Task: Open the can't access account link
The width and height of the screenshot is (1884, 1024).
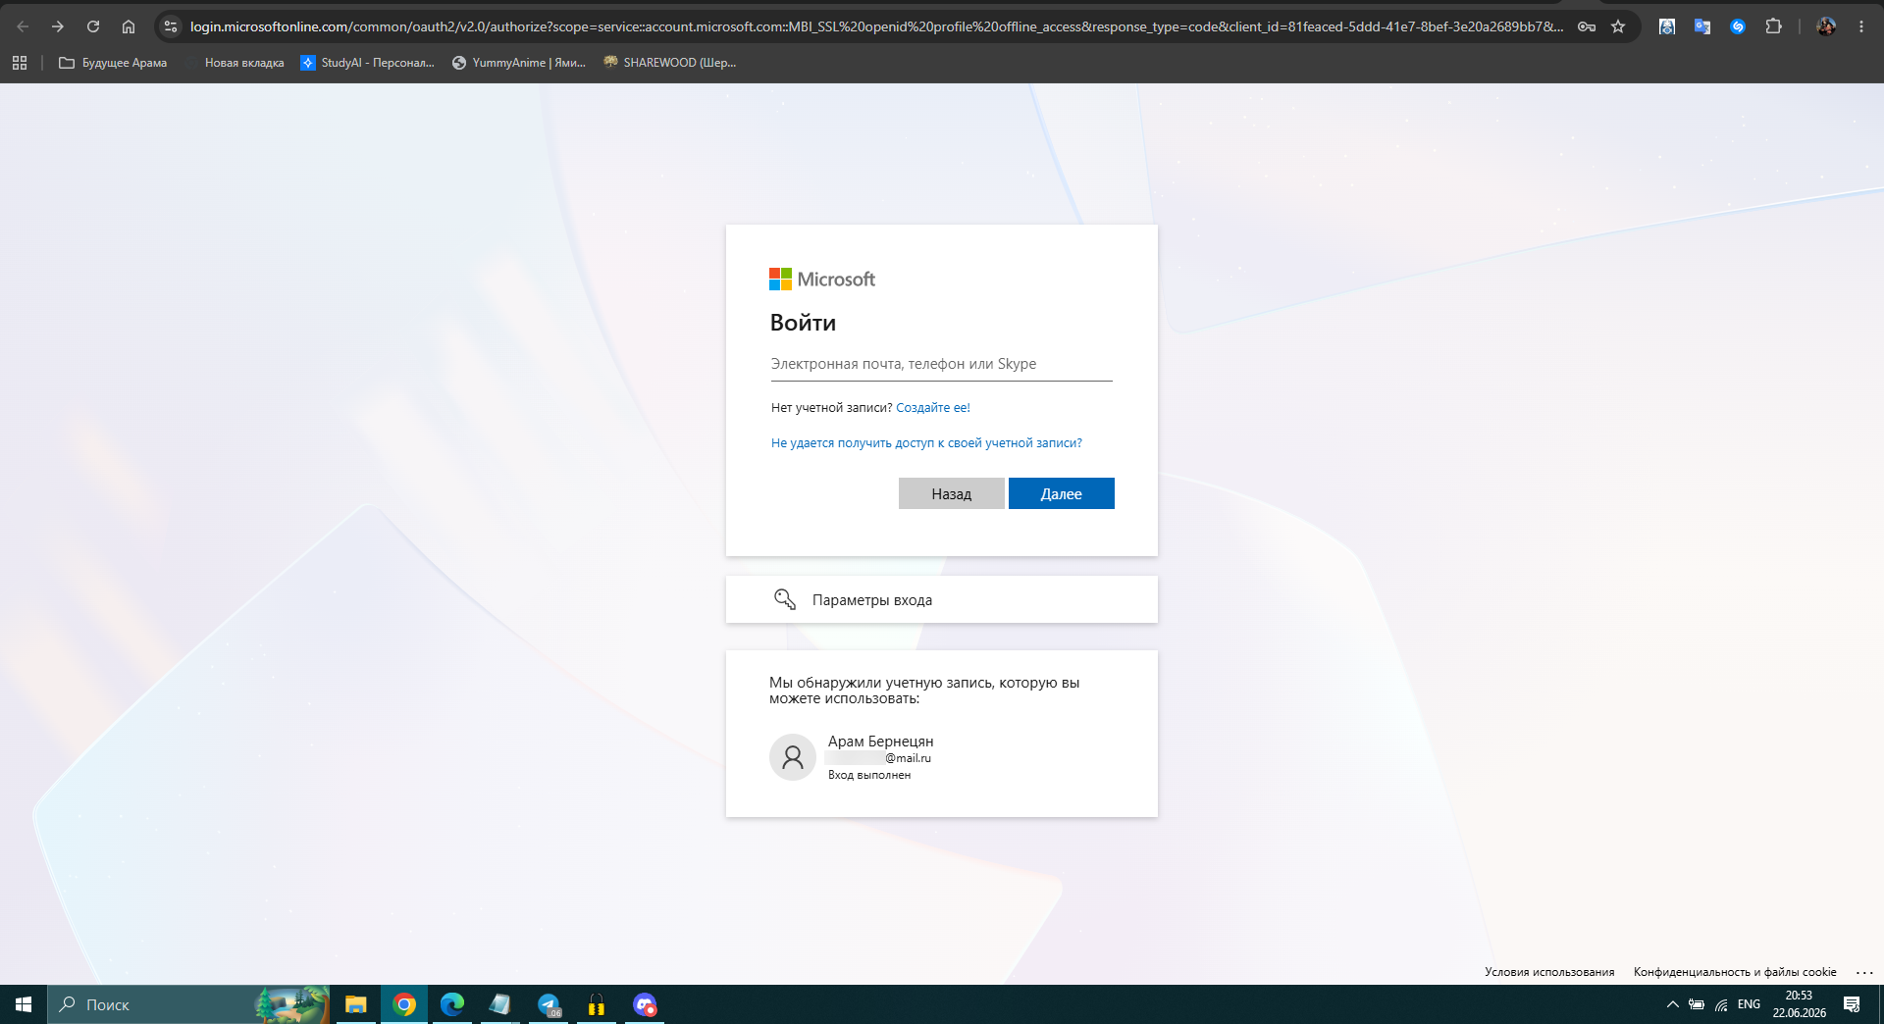Action: 926,443
